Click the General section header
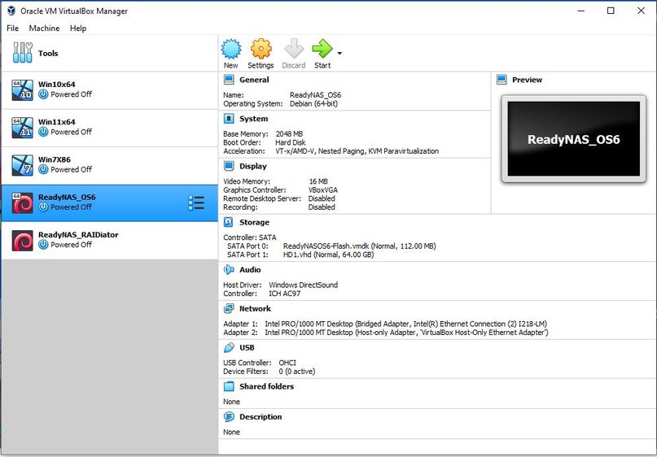The image size is (657, 457). click(254, 80)
